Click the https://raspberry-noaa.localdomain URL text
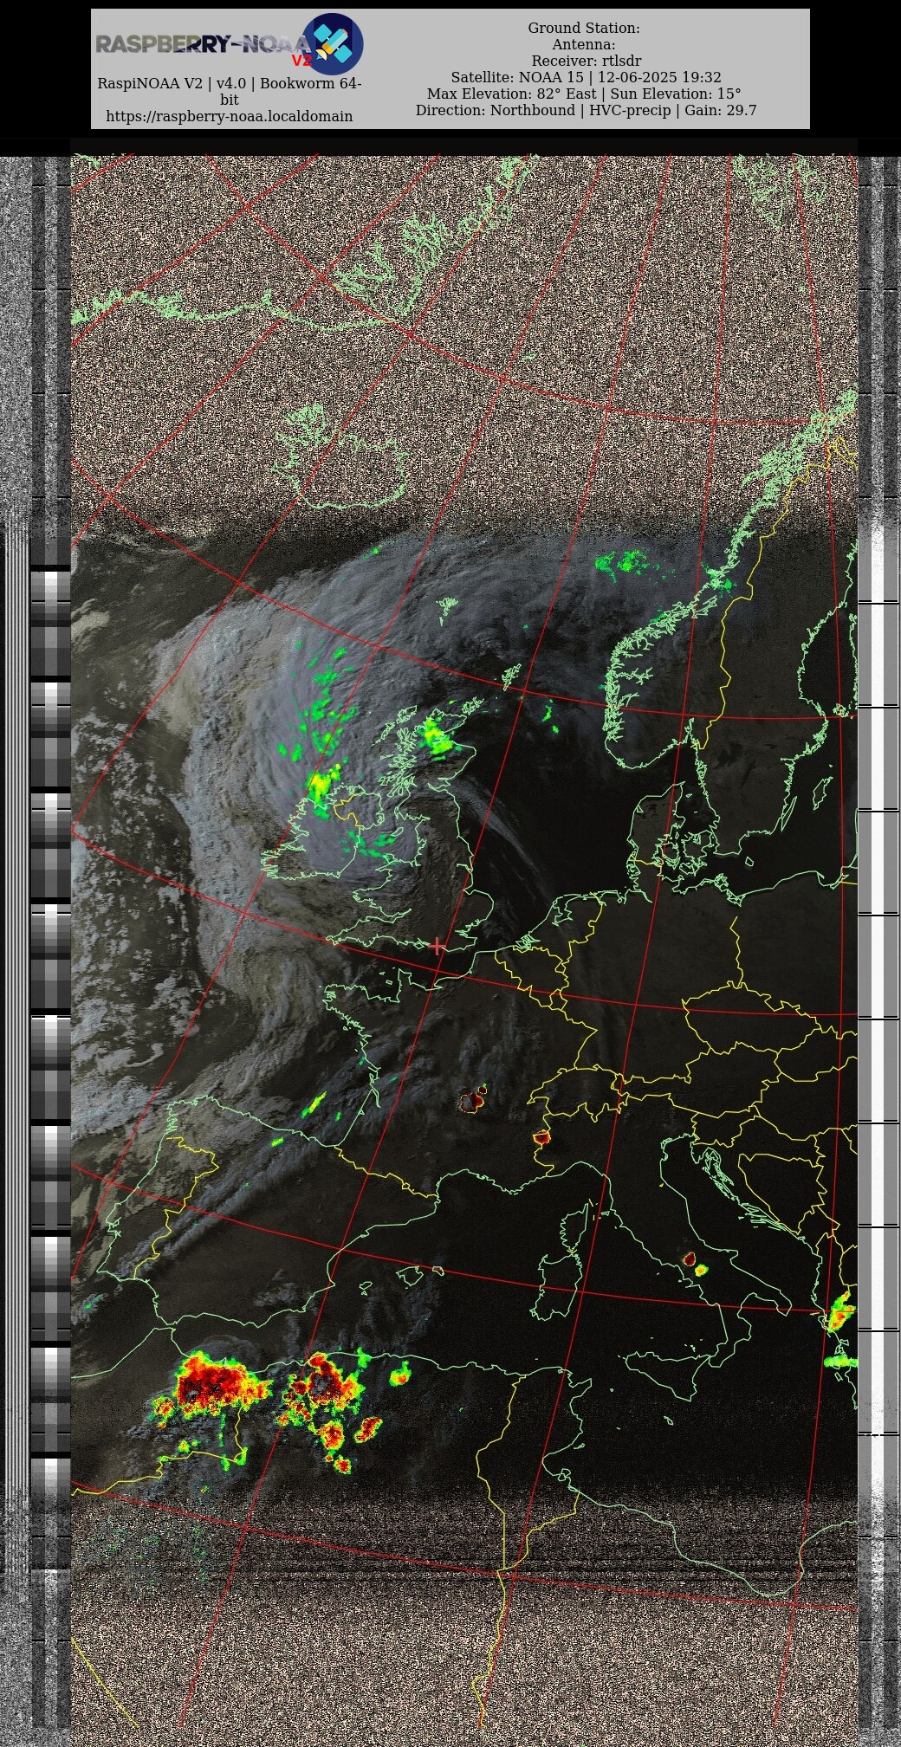This screenshot has height=1747, width=901. click(230, 116)
